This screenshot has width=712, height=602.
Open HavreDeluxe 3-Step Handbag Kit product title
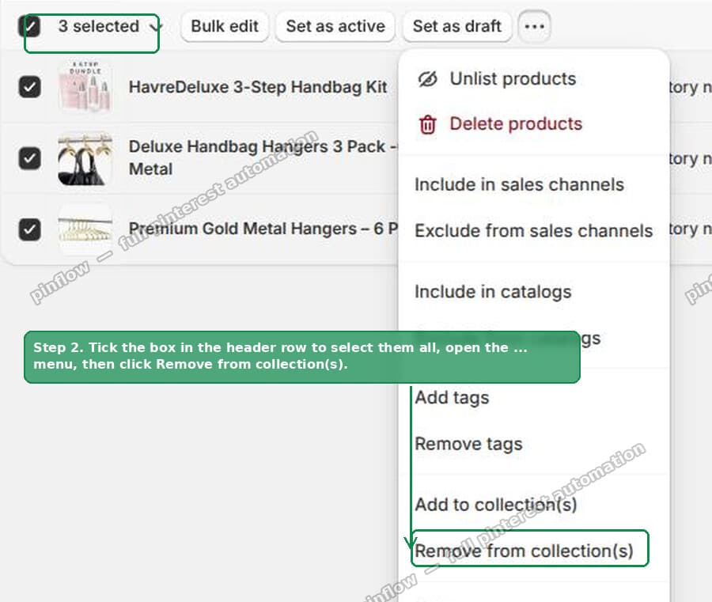(x=258, y=87)
